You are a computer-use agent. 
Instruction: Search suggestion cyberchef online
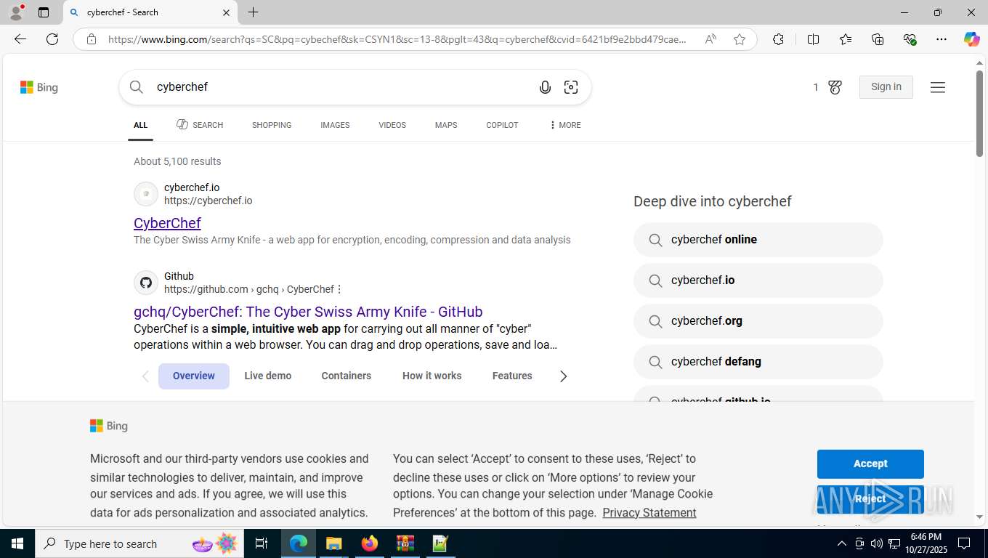(758, 240)
